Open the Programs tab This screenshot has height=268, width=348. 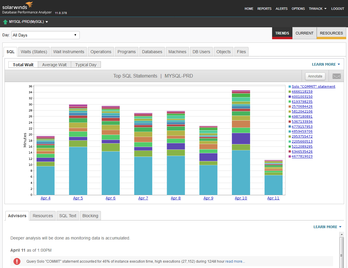[x=127, y=52]
